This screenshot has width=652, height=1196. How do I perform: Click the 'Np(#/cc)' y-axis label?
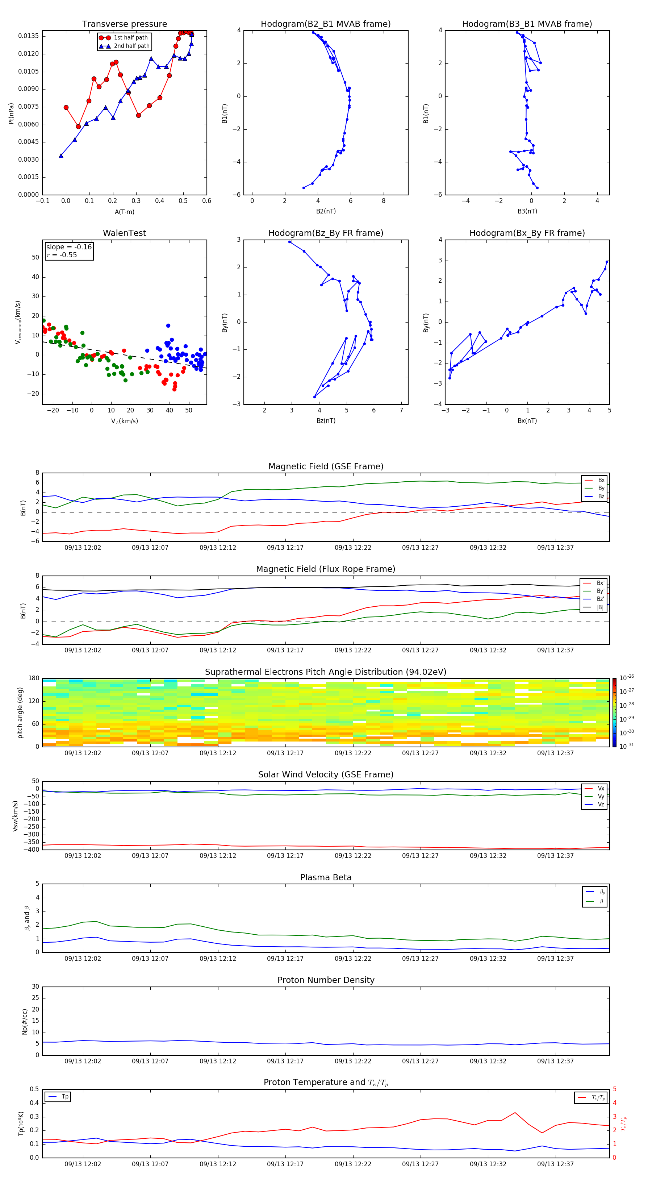coord(25,1021)
